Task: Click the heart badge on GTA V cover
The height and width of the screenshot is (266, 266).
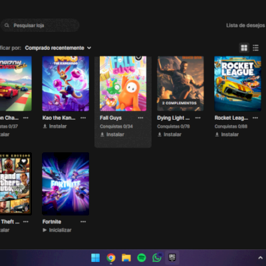Action: 23,161
